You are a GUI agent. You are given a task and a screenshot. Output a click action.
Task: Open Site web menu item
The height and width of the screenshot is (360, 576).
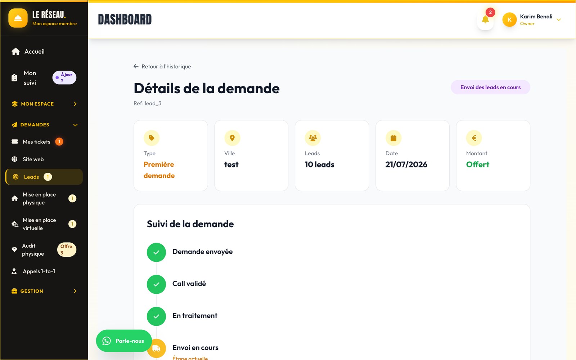tap(44, 159)
